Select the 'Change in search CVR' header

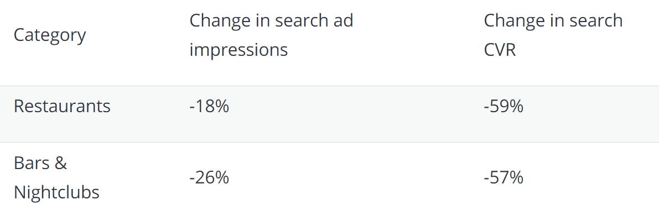(x=553, y=35)
